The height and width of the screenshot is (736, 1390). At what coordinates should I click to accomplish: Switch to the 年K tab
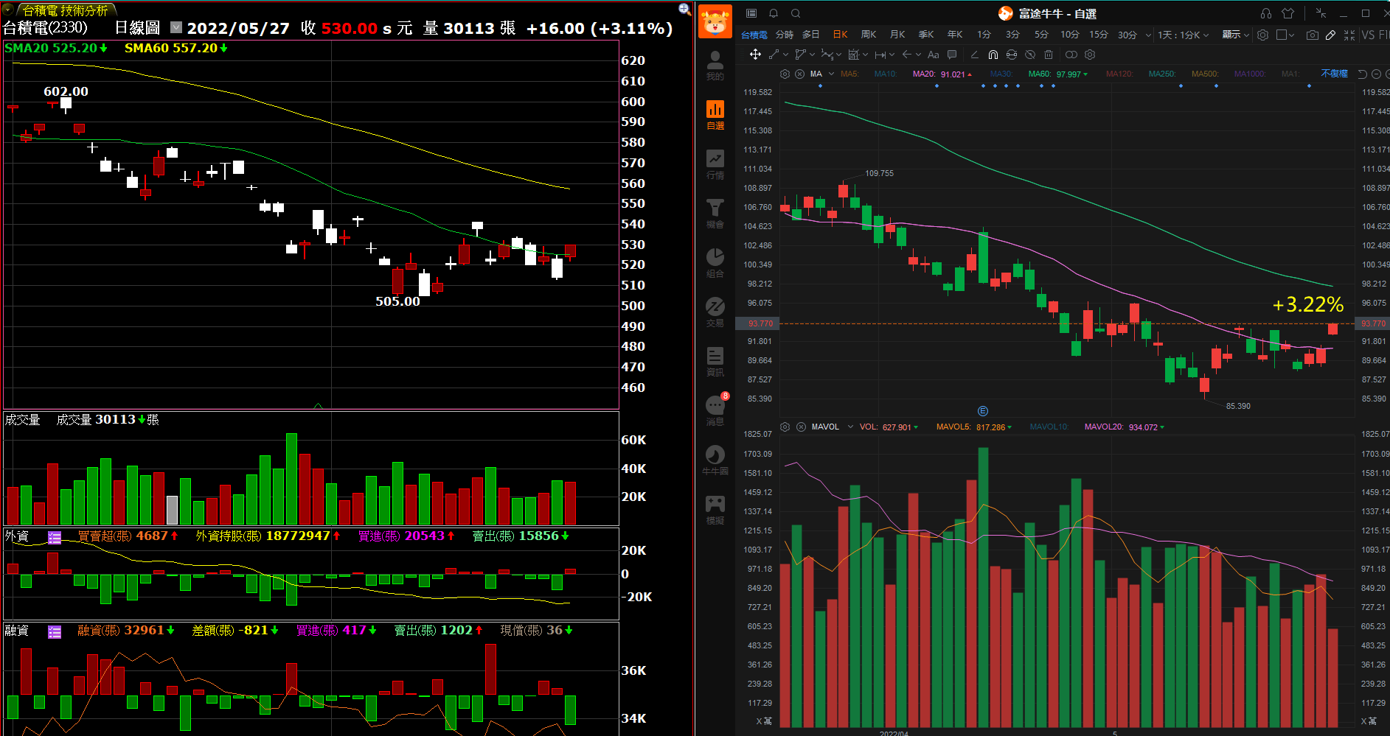click(955, 35)
